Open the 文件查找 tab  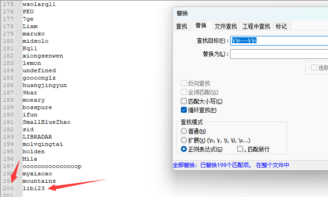tap(226, 27)
